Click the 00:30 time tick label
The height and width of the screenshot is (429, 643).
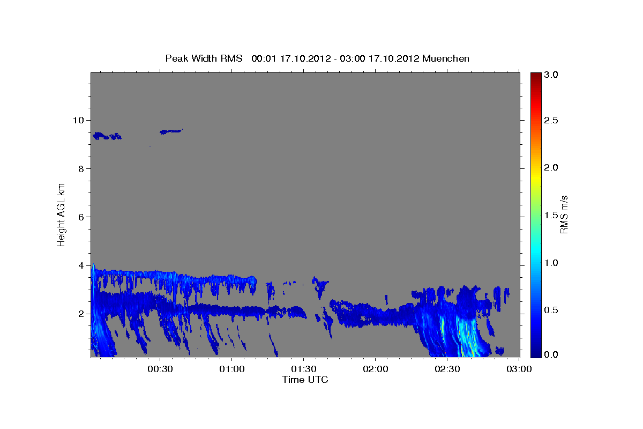(160, 369)
